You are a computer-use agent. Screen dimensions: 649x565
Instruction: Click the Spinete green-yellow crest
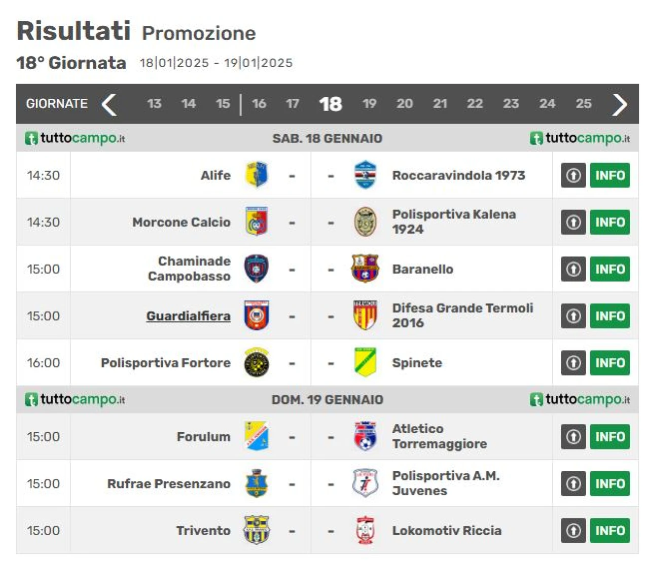[x=365, y=362]
